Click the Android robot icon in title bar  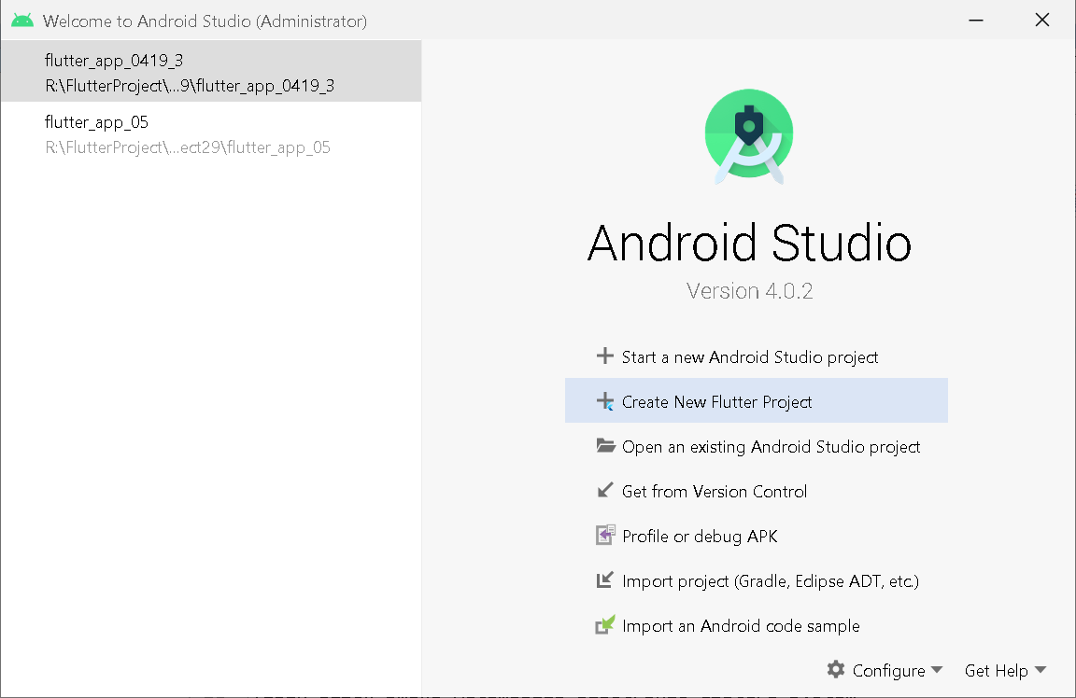[22, 21]
